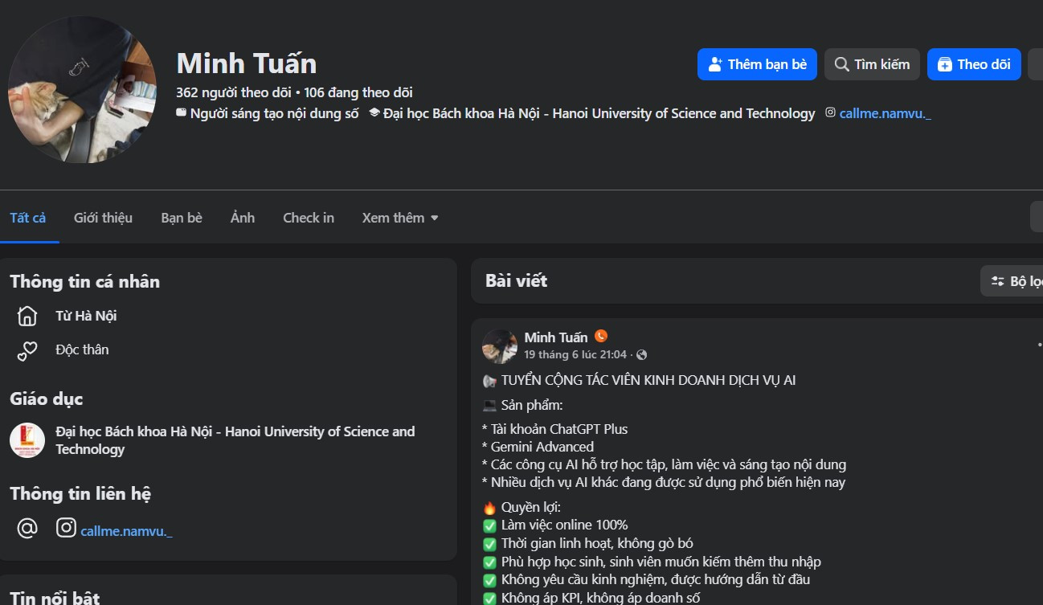View the Ảnh tab
The height and width of the screenshot is (605, 1043).
pyautogui.click(x=243, y=218)
